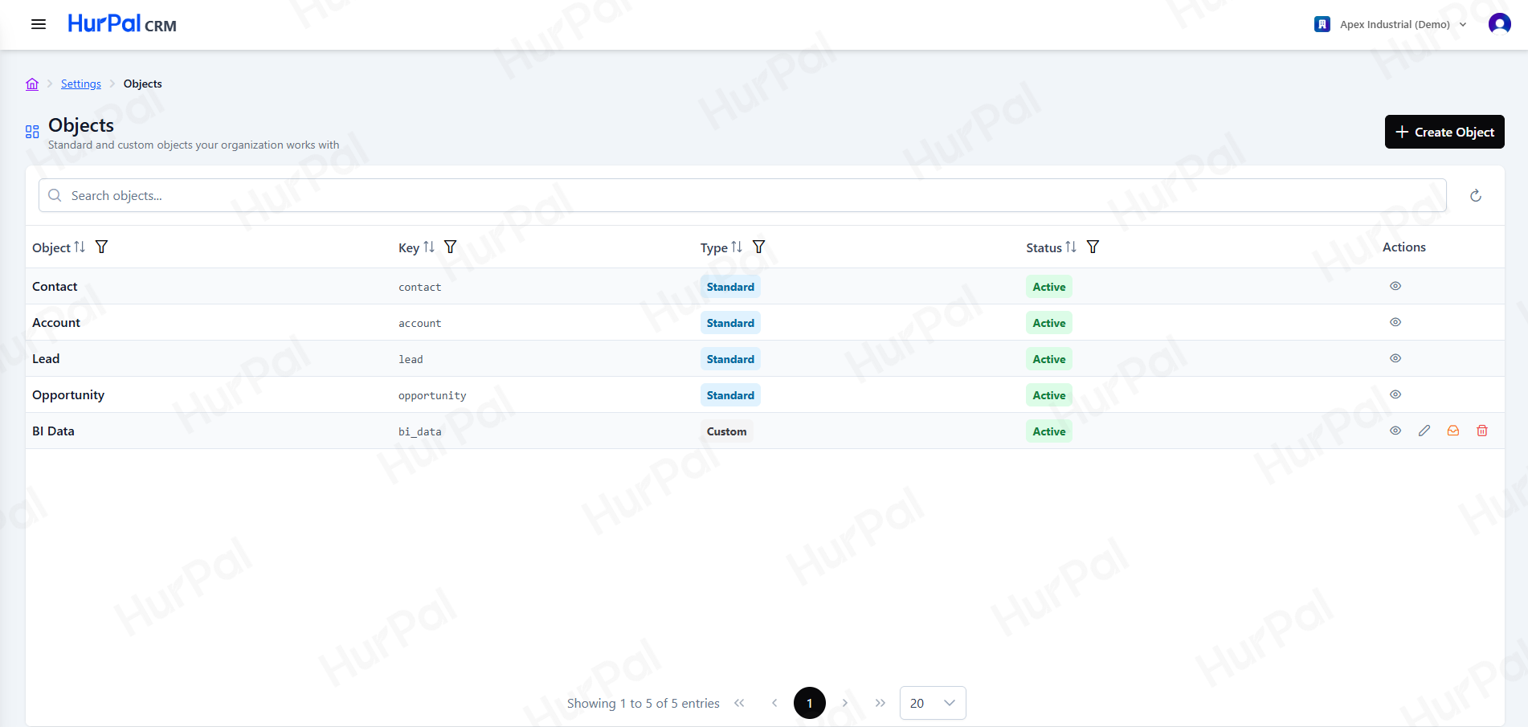Filter the Object column

[x=102, y=247]
